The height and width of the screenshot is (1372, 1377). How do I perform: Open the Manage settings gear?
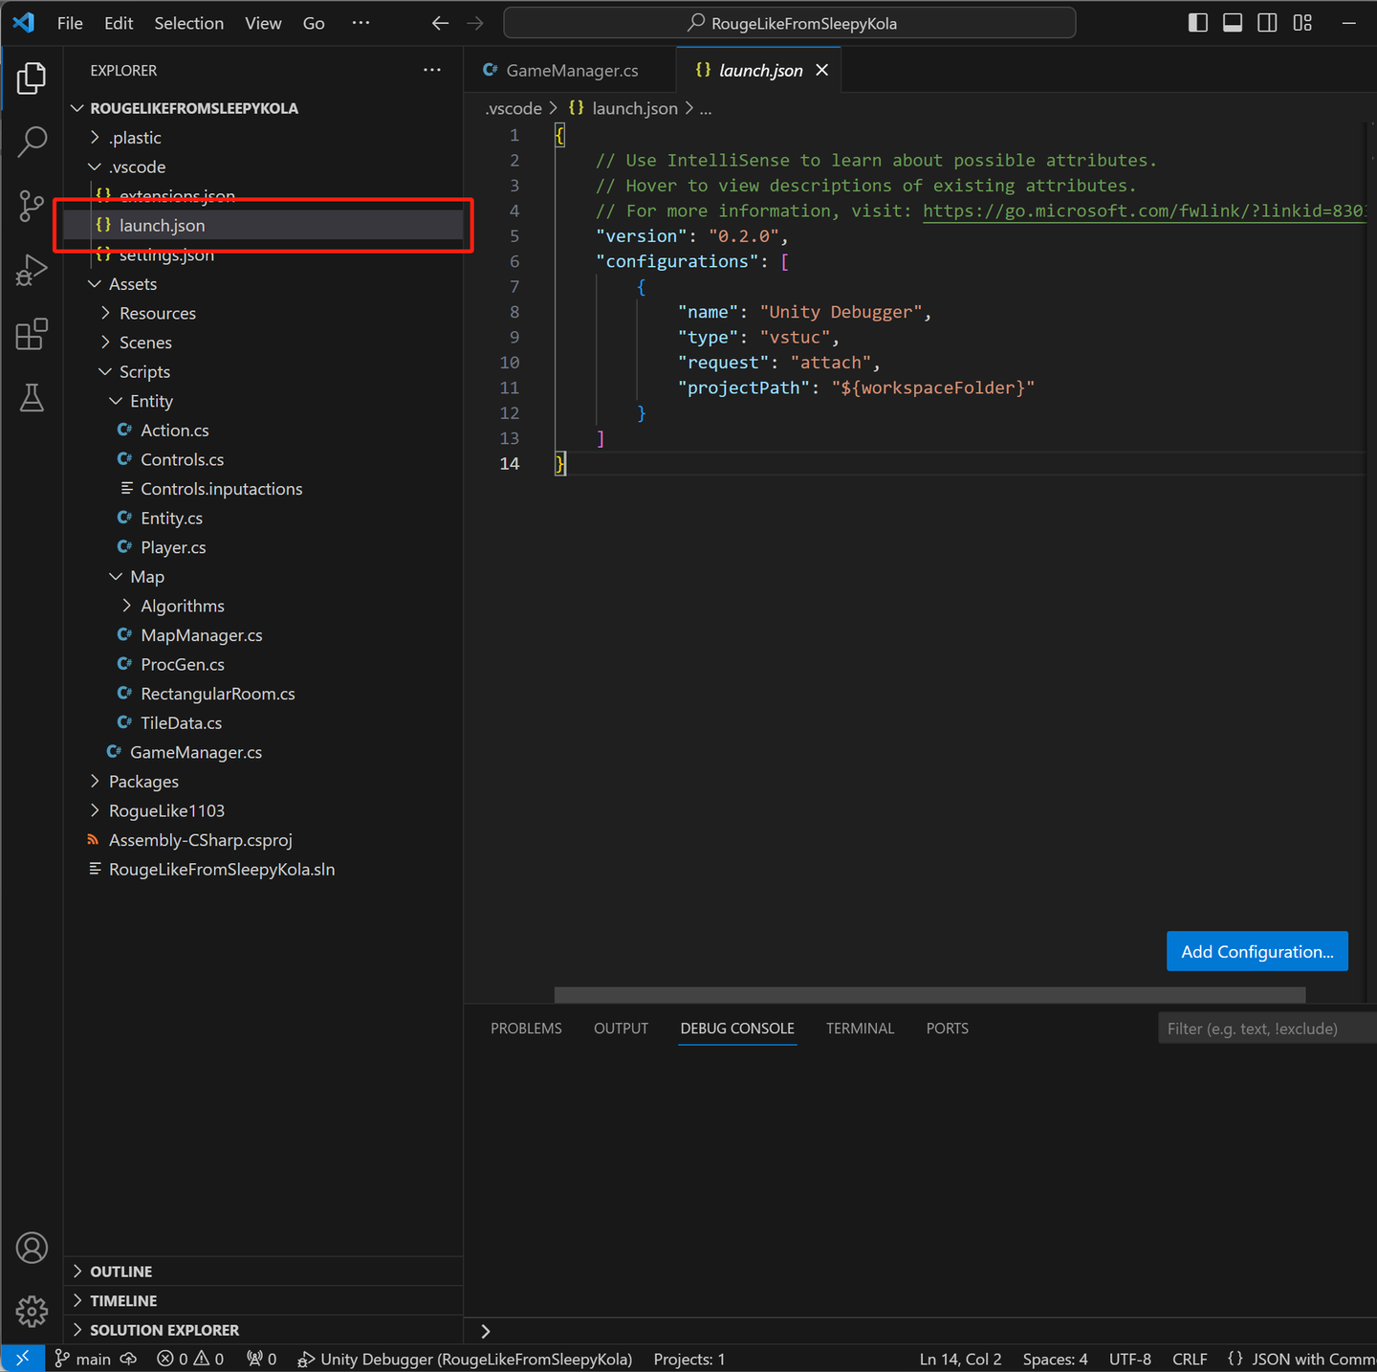[x=32, y=1312]
